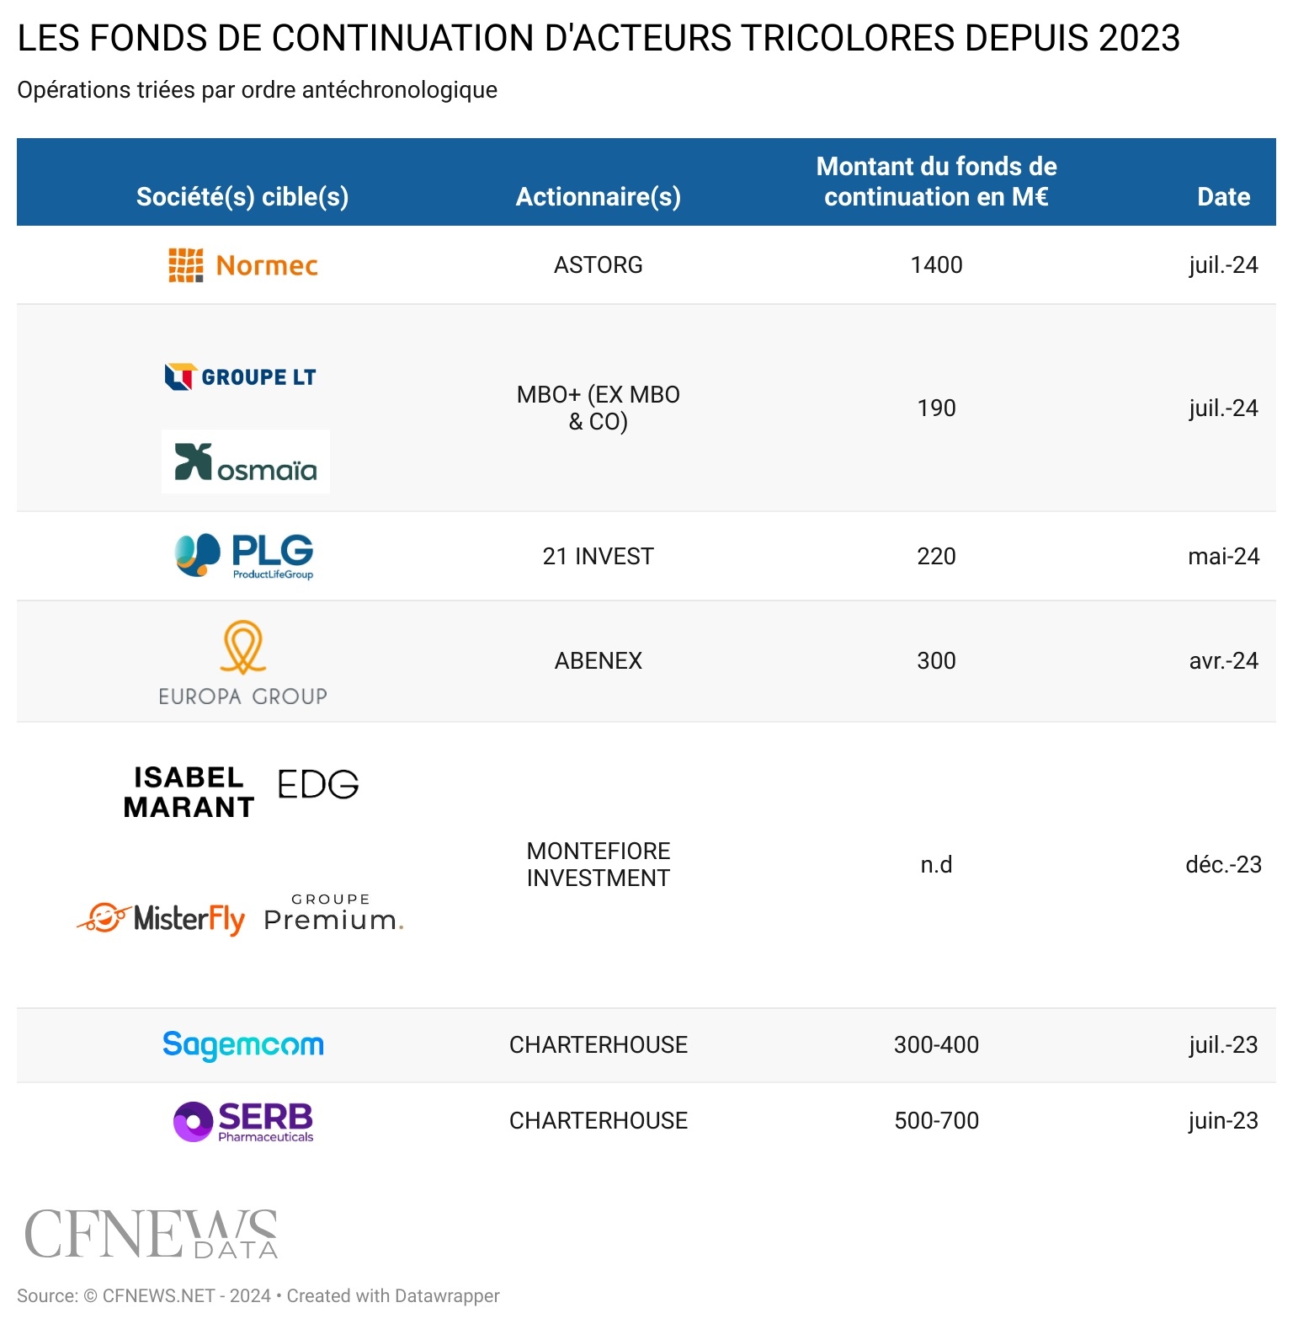Click the Actionnaire(s) column header
This screenshot has height=1324, width=1293.
coord(598,196)
